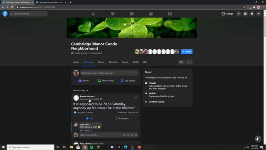
Task: Click the new message floating icon
Action: 258,139
